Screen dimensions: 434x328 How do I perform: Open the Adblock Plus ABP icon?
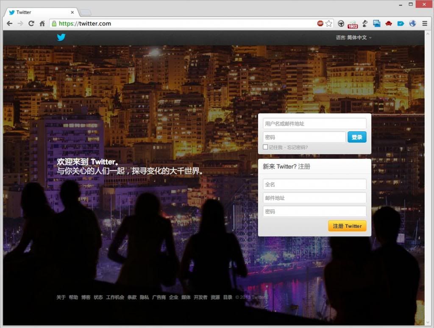(320, 24)
